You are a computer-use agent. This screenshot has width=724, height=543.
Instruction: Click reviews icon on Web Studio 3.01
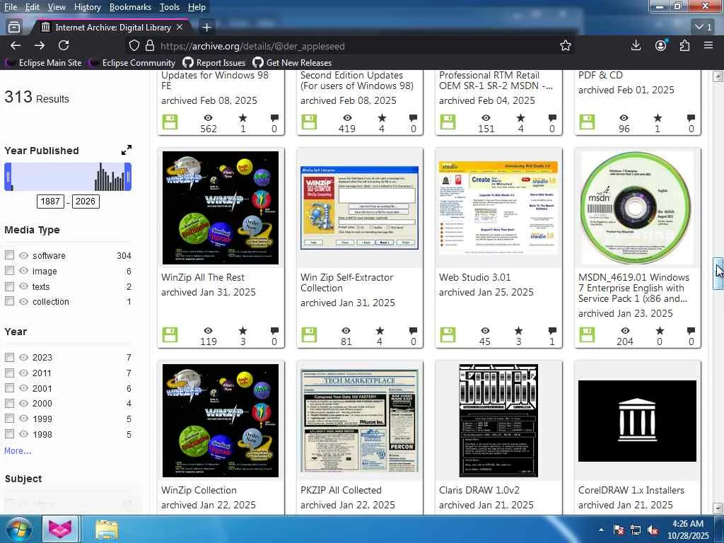click(552, 331)
